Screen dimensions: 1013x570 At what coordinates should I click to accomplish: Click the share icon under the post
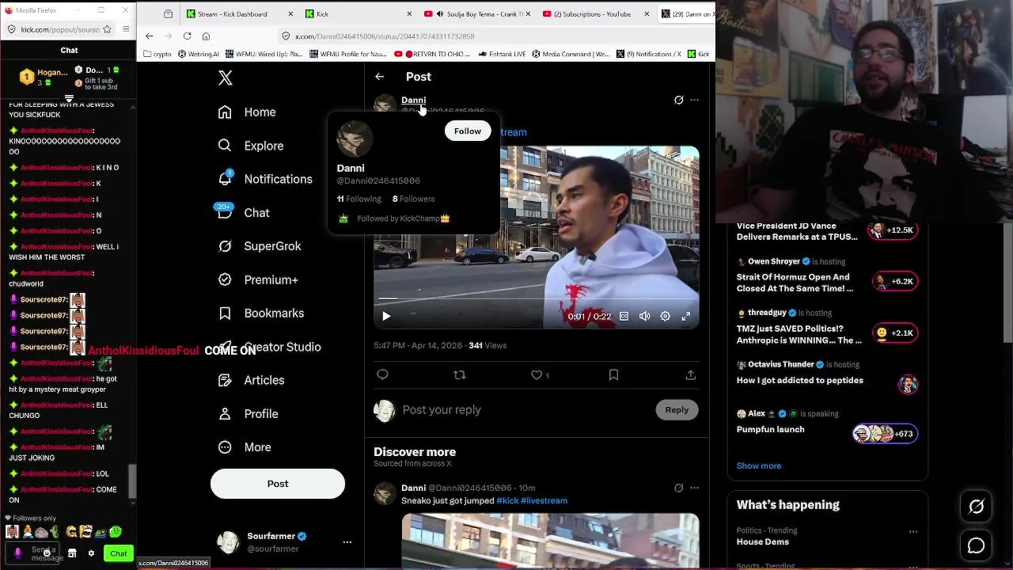pyautogui.click(x=690, y=374)
